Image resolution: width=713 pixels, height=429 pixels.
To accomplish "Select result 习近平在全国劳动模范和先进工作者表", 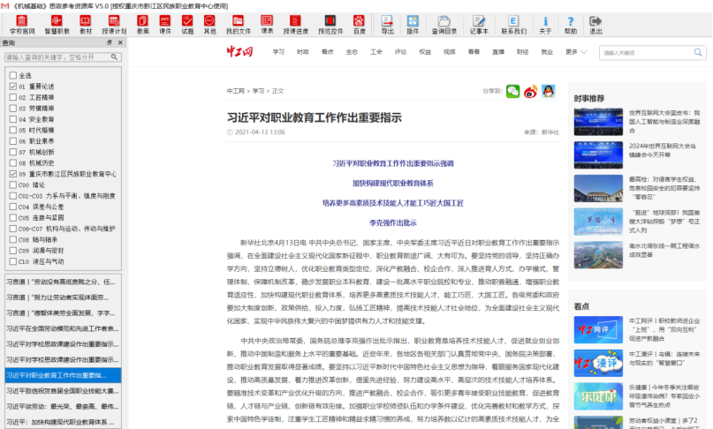I will [x=63, y=328].
